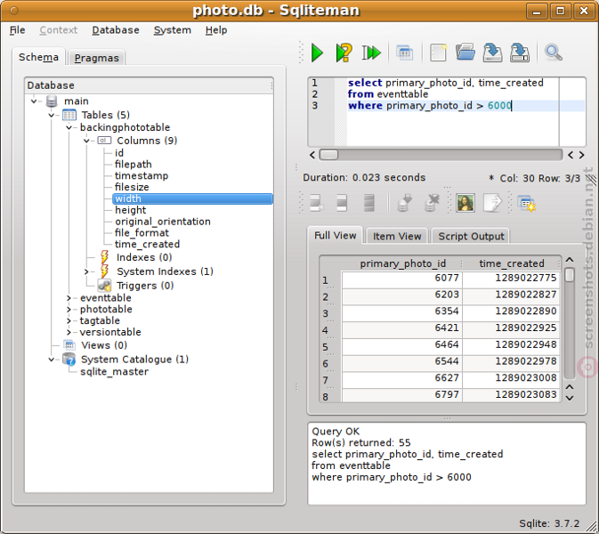
Task: Click results table vertical scrollbar thumb
Action: [570, 275]
